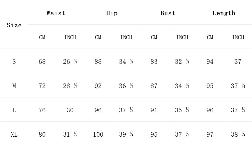The width and height of the screenshot is (252, 146).
Task: Click the L size row label
Action: [14, 110]
